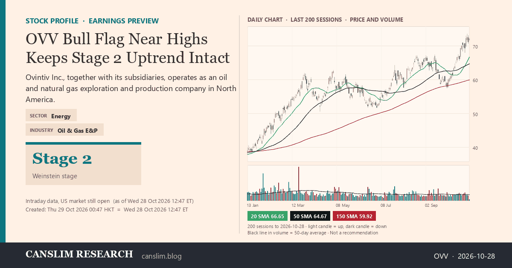Click the 70 price axis label
Viewport: 512px width, 268px height.
pos(475,47)
